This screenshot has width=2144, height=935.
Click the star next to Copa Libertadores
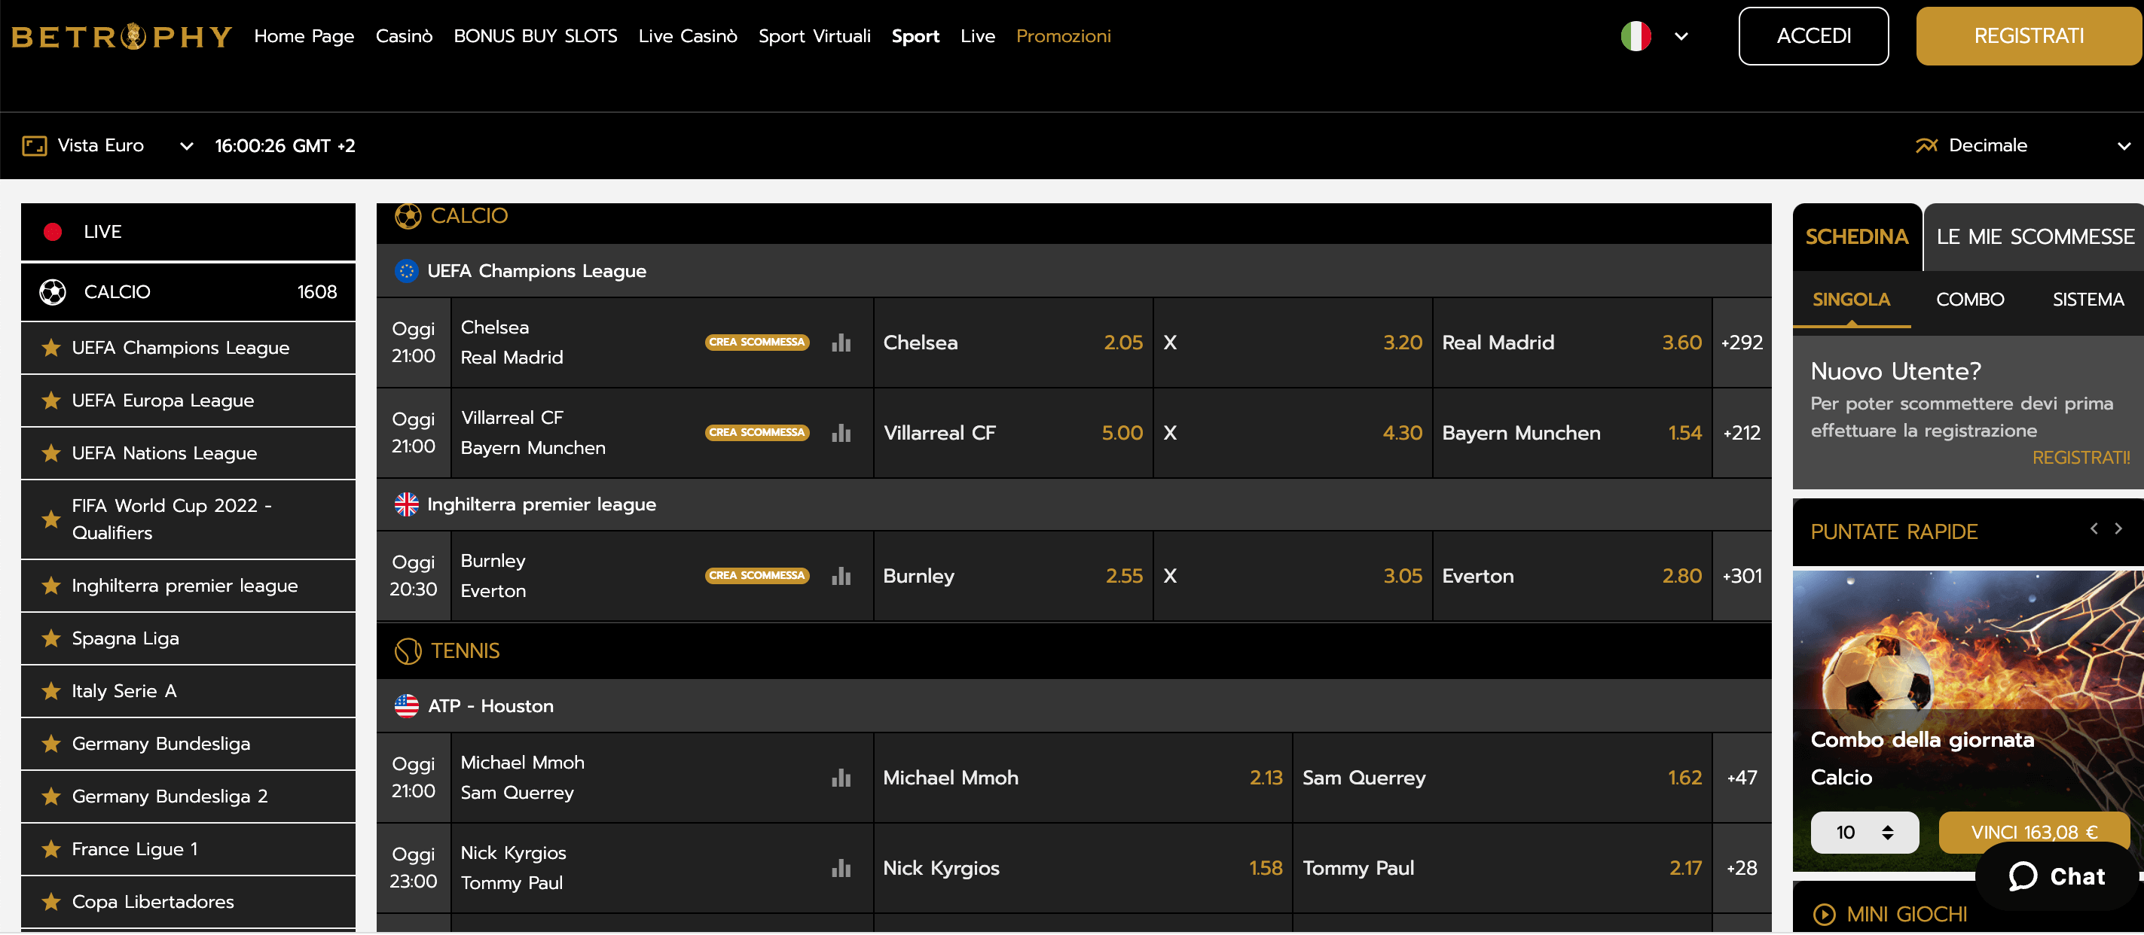tap(50, 902)
